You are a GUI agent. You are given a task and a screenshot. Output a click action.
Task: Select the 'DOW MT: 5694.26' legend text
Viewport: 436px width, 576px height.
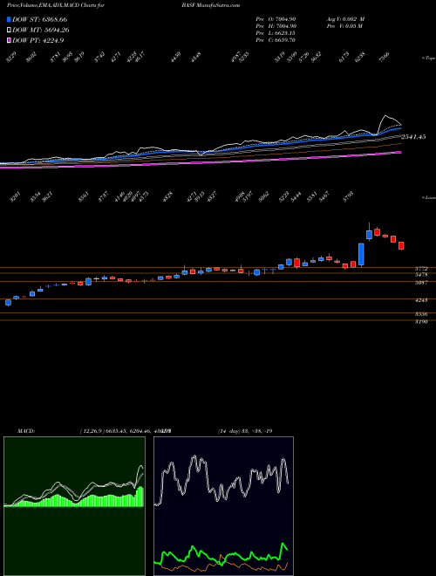41,31
